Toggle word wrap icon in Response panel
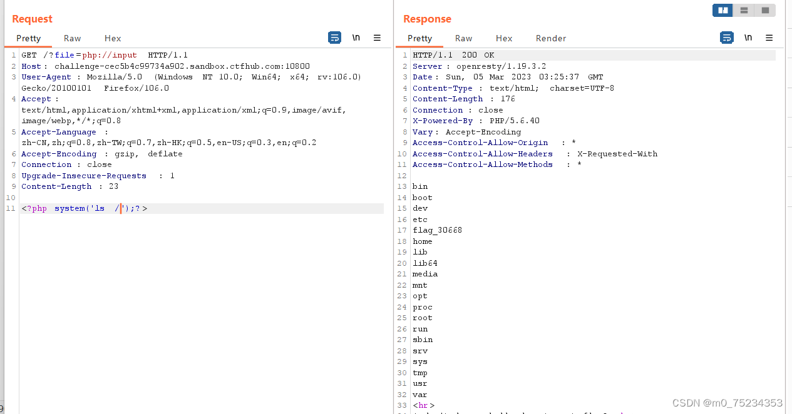This screenshot has height=414, width=792. 726,38
